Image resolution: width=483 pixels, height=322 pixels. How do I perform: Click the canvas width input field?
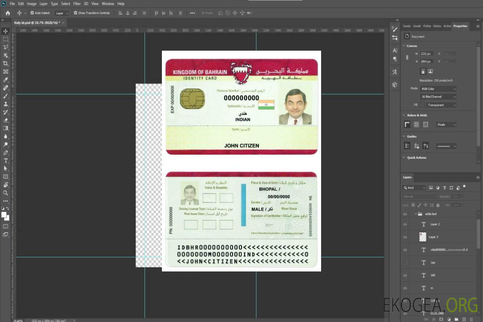pos(427,54)
